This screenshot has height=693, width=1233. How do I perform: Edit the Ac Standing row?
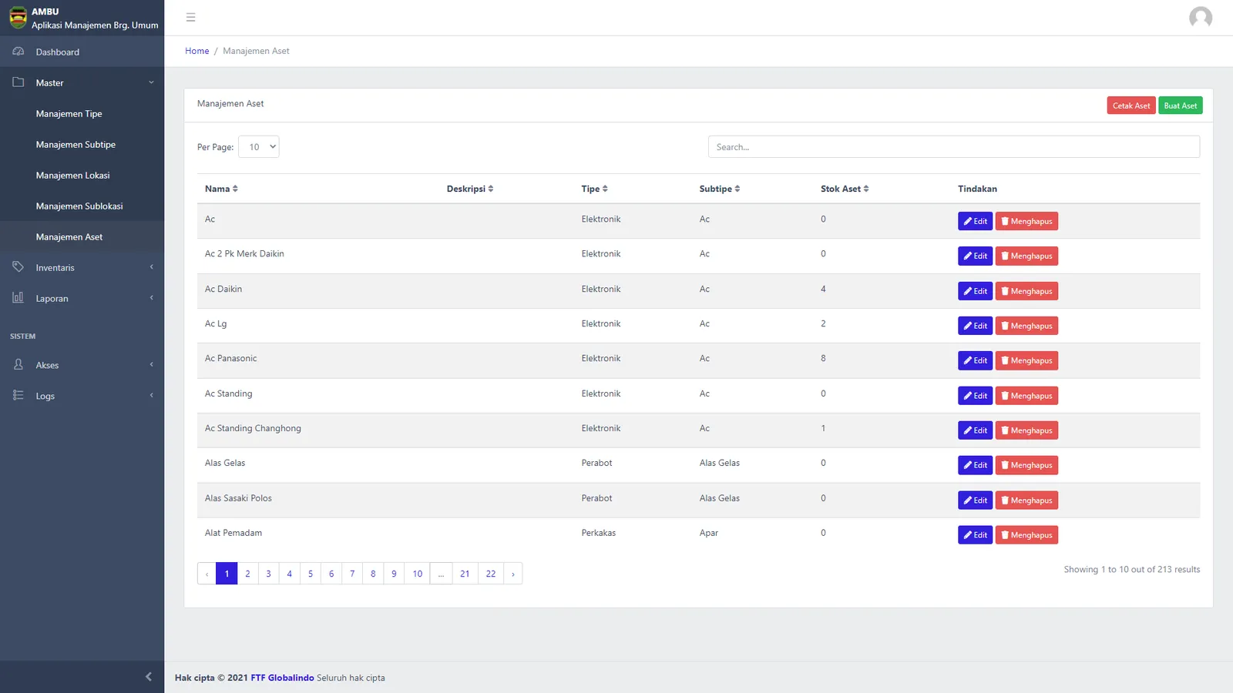coord(975,396)
